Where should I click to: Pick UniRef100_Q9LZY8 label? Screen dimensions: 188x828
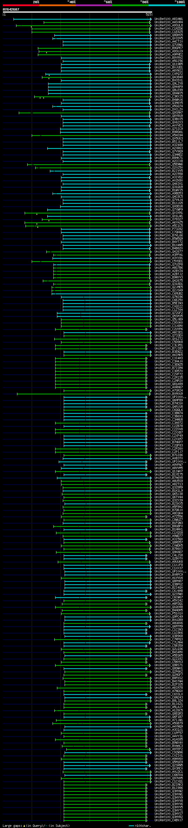pyautogui.click(x=168, y=84)
